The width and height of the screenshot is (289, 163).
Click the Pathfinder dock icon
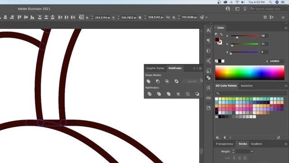click(x=209, y=78)
